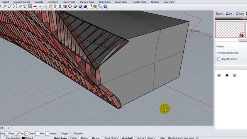Switch to the Mesh Tools tab
247x139 pixels.
(x=121, y=2)
